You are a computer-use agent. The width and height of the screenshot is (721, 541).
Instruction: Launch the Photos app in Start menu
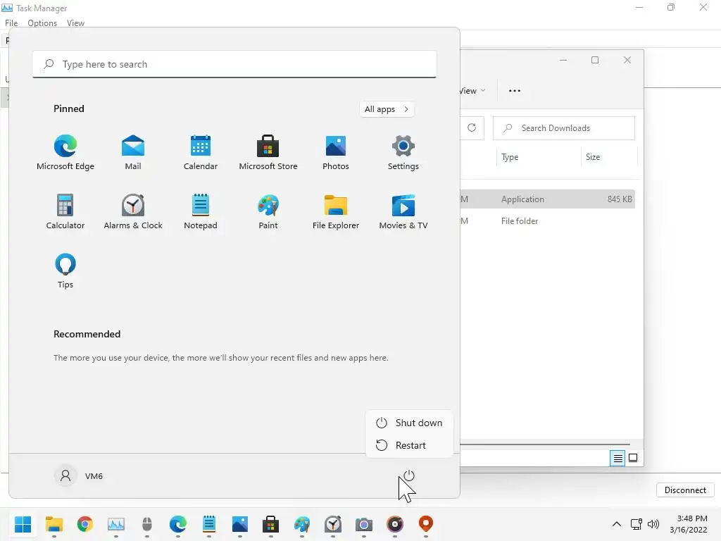pos(336,153)
